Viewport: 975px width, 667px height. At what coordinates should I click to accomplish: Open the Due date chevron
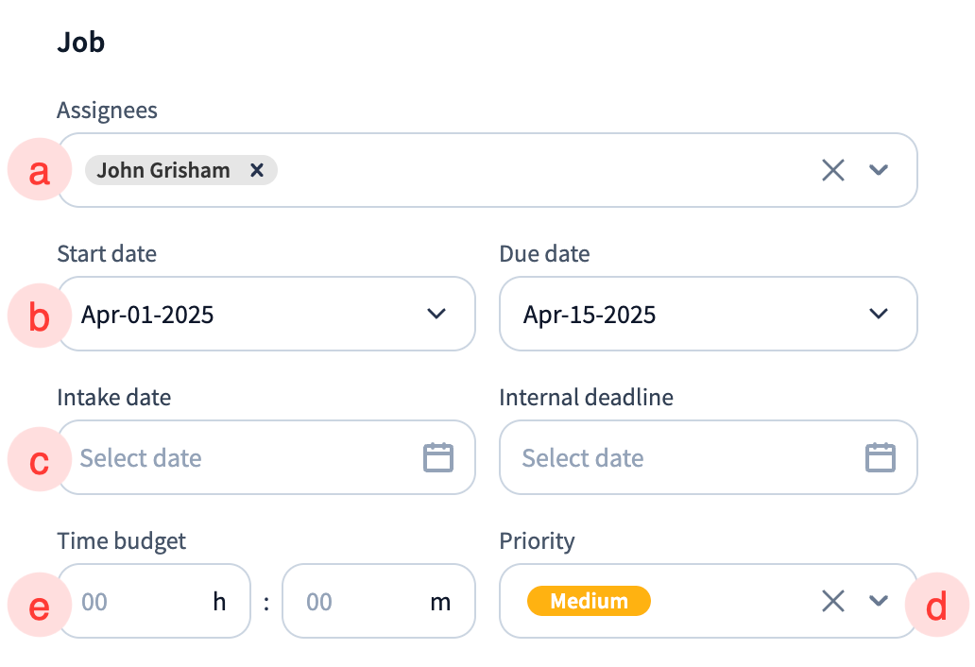click(879, 314)
